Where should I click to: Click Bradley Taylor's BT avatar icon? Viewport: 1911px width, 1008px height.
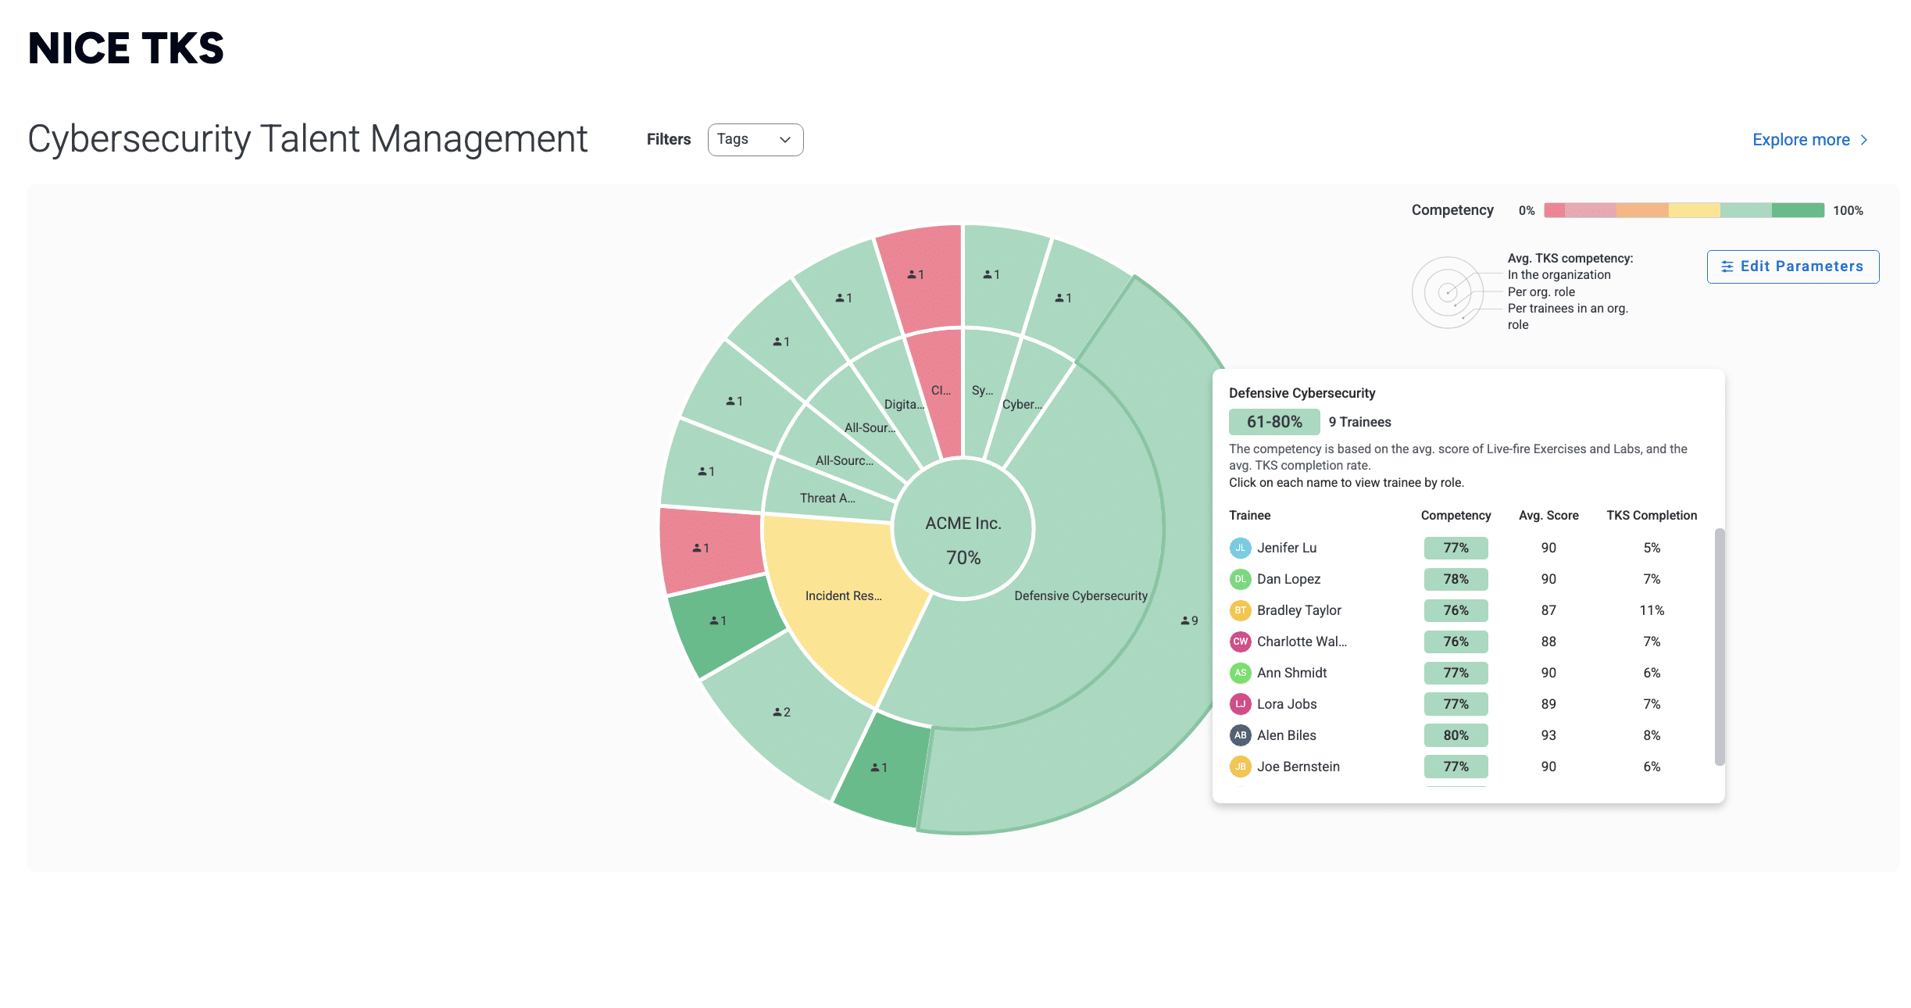[1240, 610]
